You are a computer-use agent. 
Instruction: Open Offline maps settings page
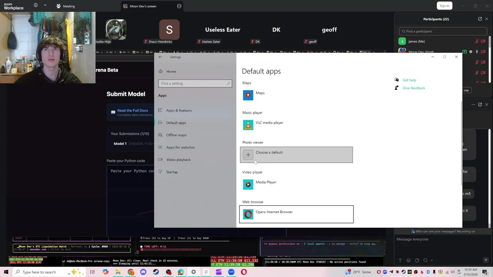coord(176,135)
